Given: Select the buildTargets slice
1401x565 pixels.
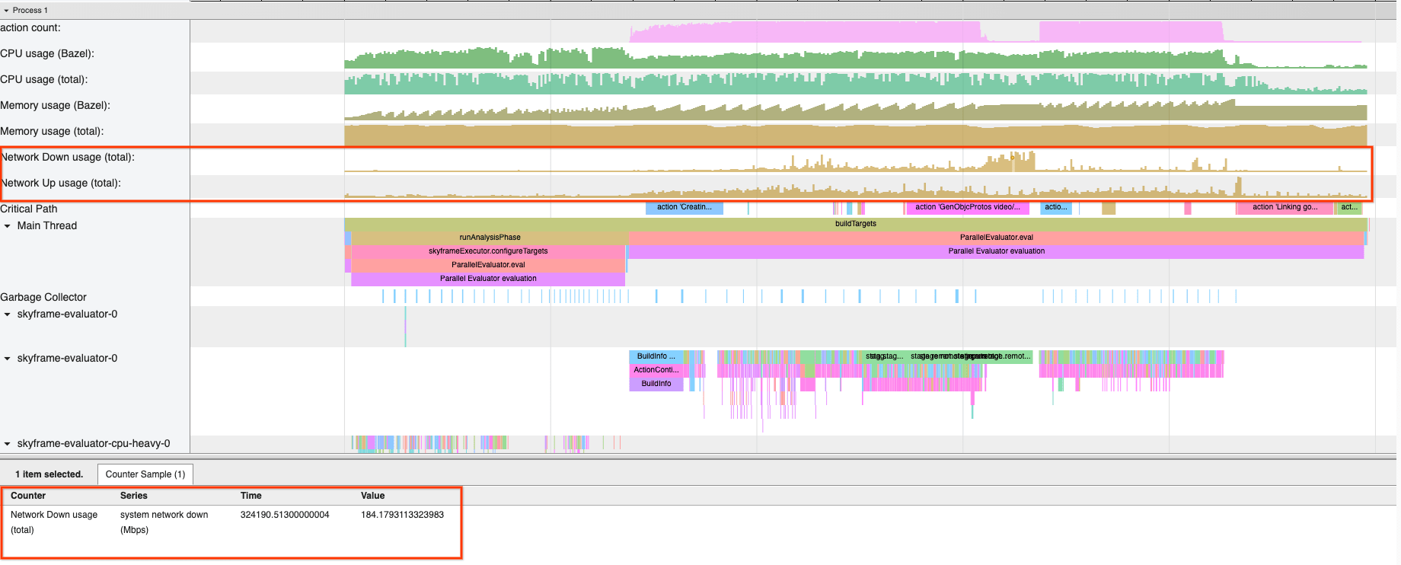Looking at the screenshot, I should (x=855, y=224).
